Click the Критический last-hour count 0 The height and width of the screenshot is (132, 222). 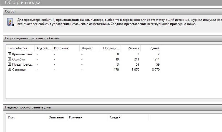(x=118, y=54)
